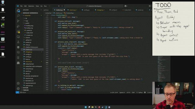Toggle the layout icon in title bar
This screenshot has height=109, width=195.
point(150,6)
